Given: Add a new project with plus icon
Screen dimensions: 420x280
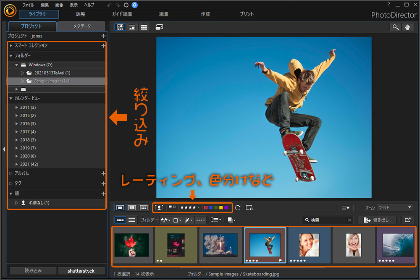Looking at the screenshot, I should coord(103,36).
